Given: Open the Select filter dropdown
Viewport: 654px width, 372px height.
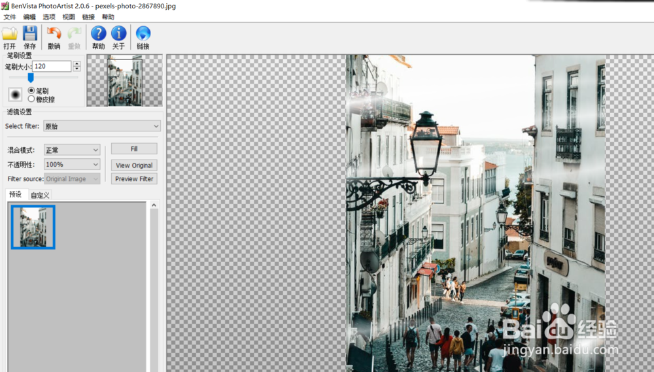Looking at the screenshot, I should (102, 126).
